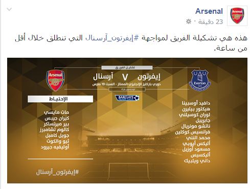The height and width of the screenshot is (189, 250).
Task: Click the #إيفرتون_آرسنال hashtag in post text
Action: (x=112, y=38)
